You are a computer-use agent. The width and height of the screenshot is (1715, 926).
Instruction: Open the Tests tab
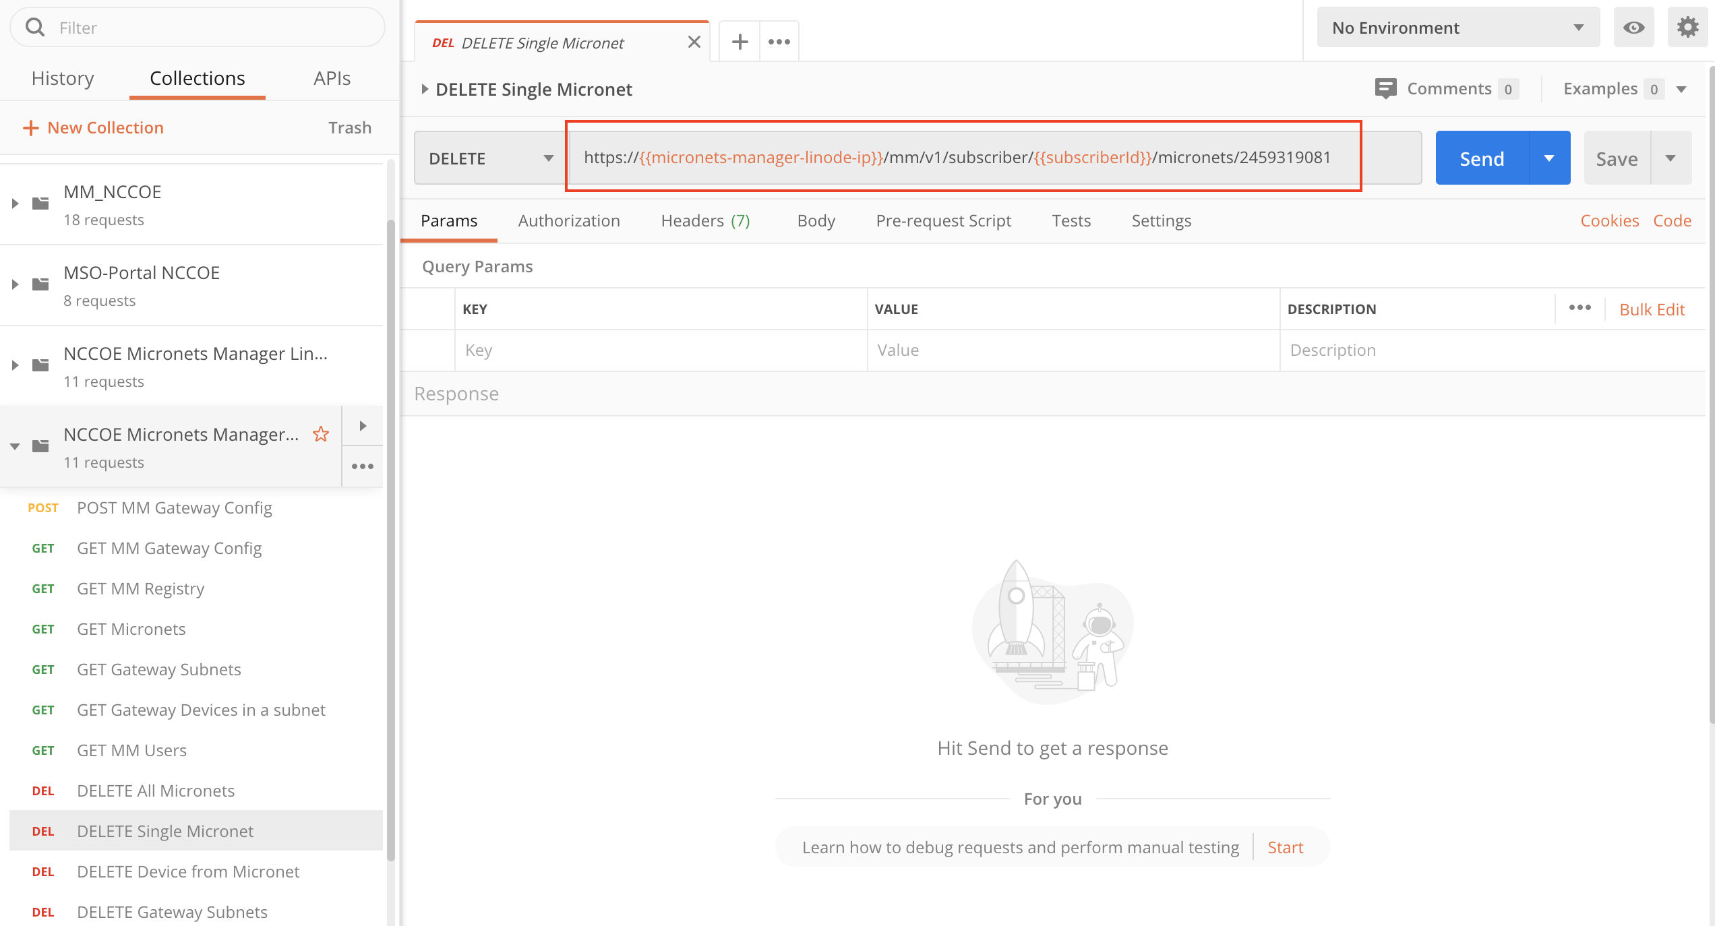[1071, 220]
